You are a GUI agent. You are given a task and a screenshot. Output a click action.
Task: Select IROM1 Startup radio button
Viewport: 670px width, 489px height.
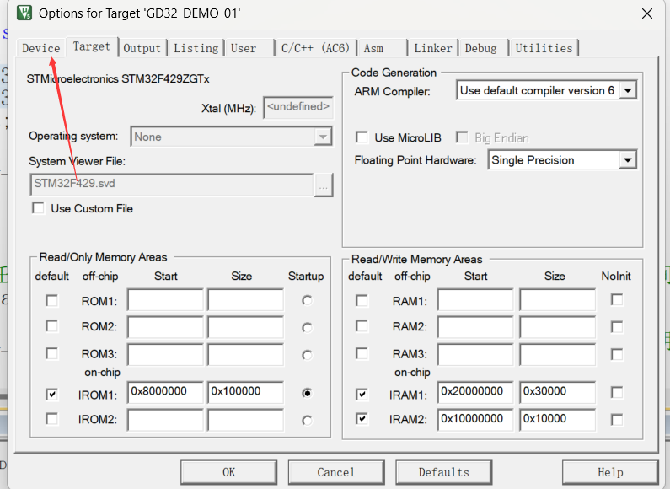pos(307,393)
